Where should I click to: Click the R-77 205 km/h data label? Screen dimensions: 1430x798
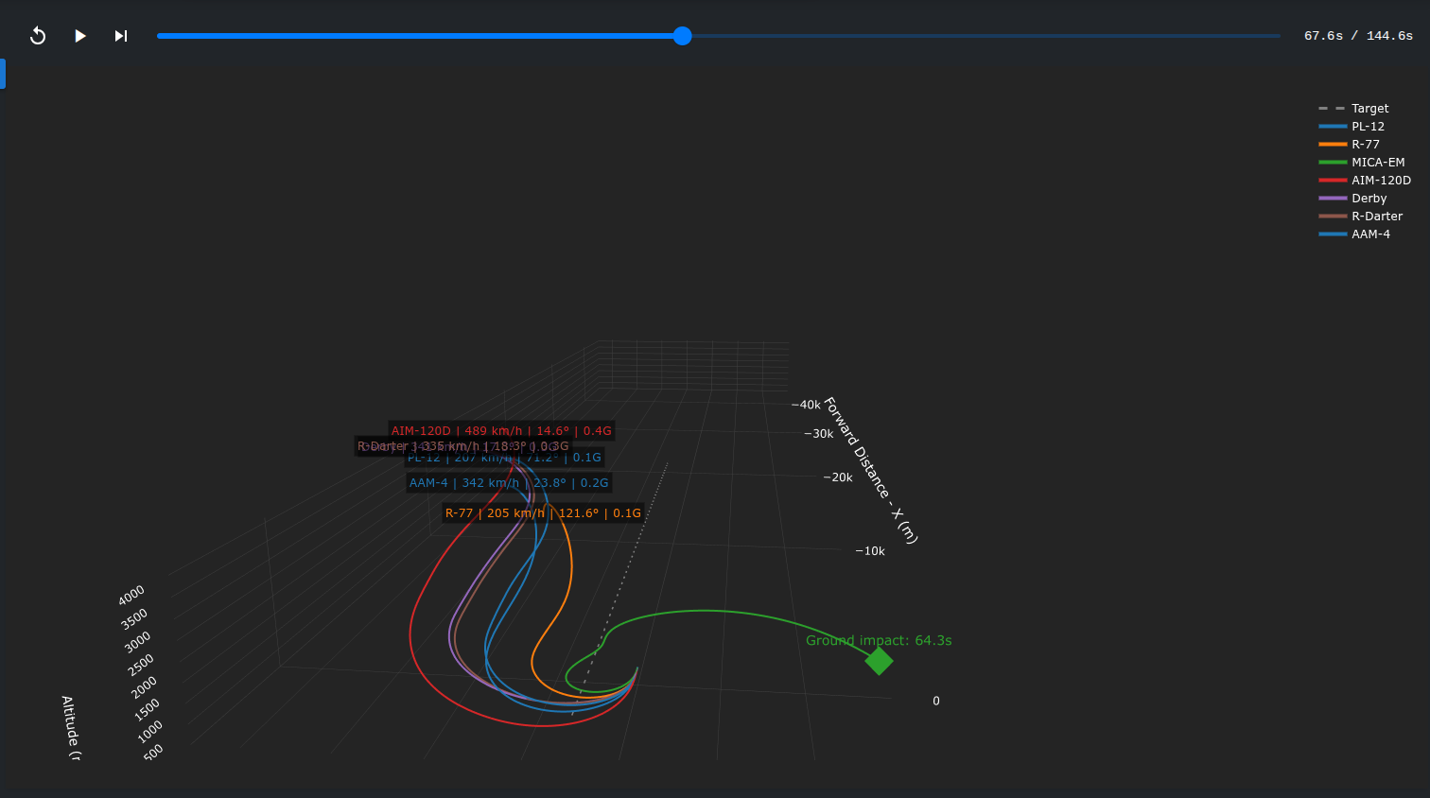click(543, 513)
